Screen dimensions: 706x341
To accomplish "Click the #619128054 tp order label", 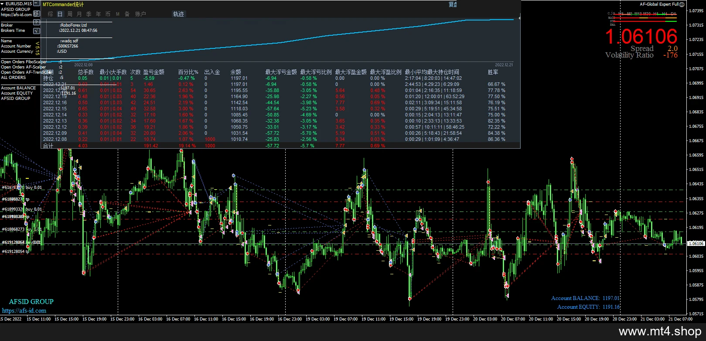I will point(16,252).
